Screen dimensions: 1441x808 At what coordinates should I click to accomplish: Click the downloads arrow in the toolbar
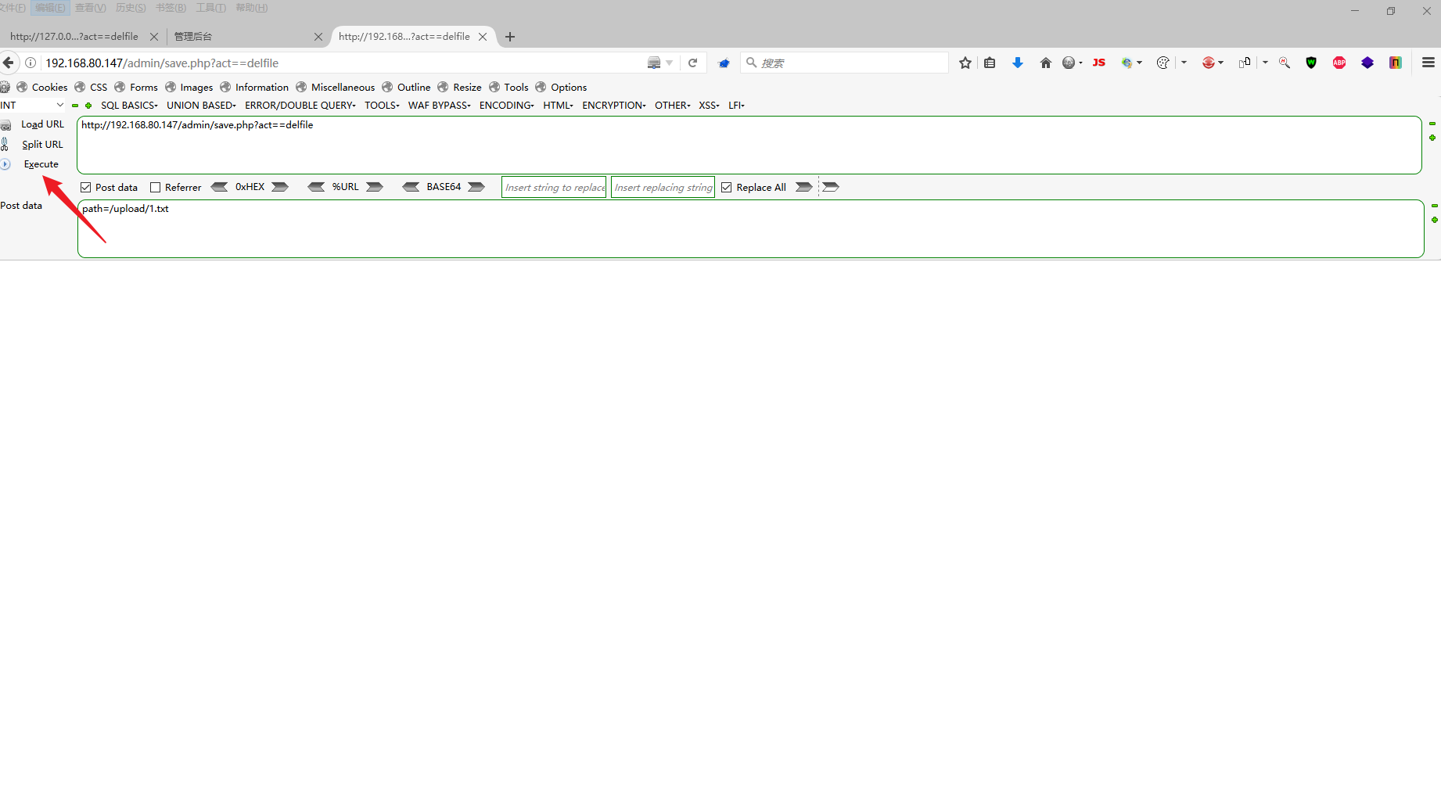[x=1018, y=63]
